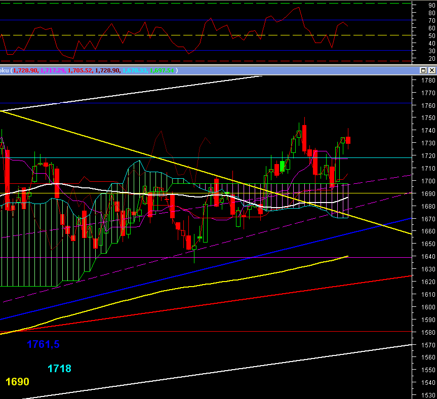437x399 pixels.
Task: Click the last red candlestick near 1730
Action: point(348,140)
